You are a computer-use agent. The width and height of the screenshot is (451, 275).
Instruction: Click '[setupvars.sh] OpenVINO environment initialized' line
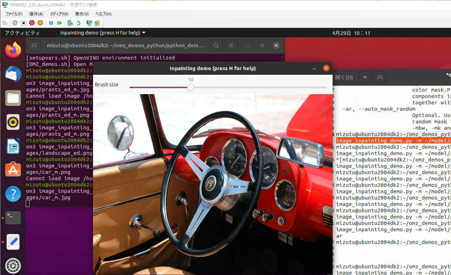(x=100, y=58)
